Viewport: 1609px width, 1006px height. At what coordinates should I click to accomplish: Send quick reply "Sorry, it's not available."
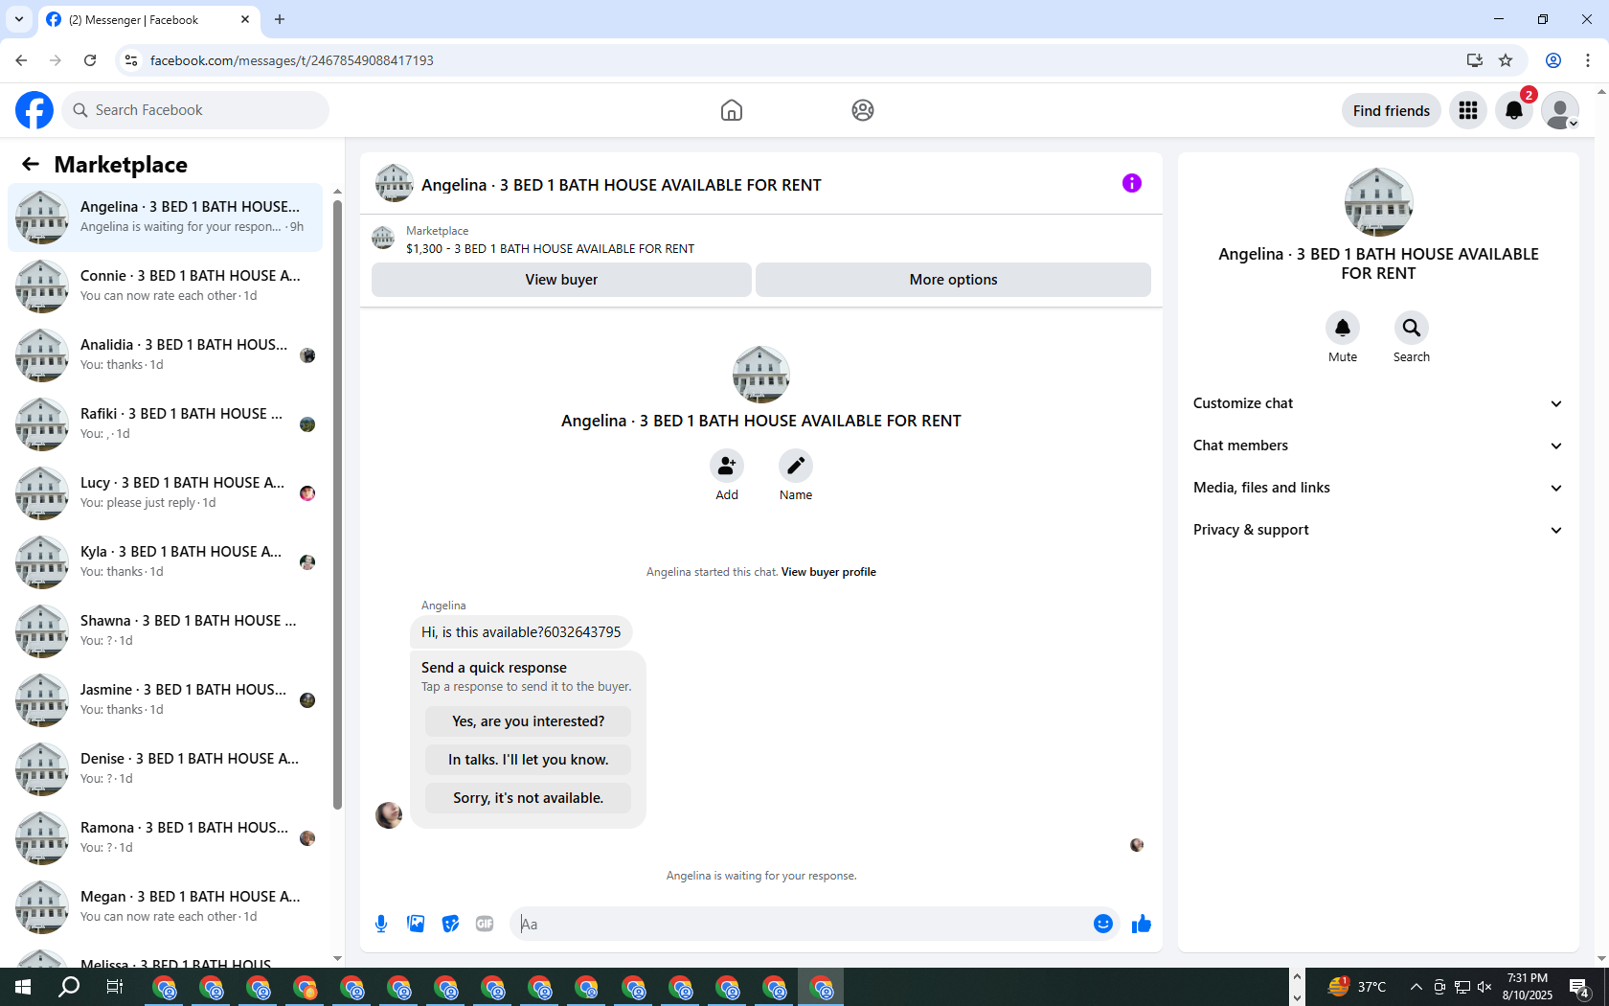click(x=528, y=798)
